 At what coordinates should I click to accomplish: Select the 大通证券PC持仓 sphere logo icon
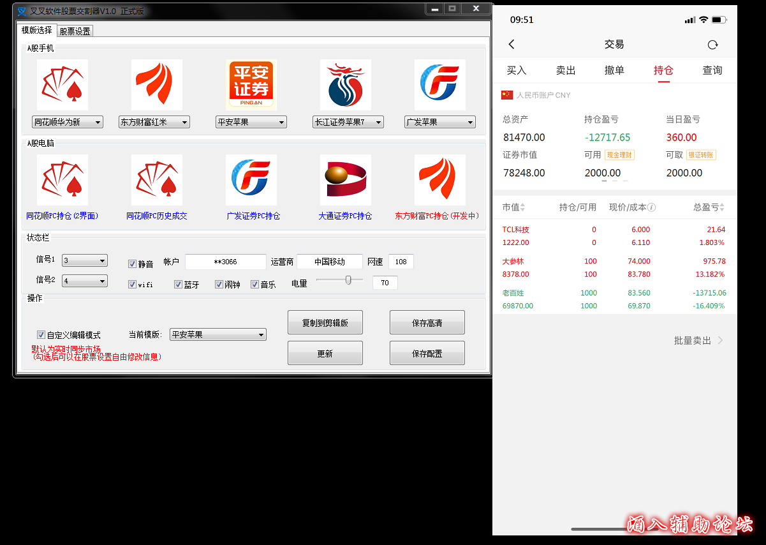[x=346, y=180]
